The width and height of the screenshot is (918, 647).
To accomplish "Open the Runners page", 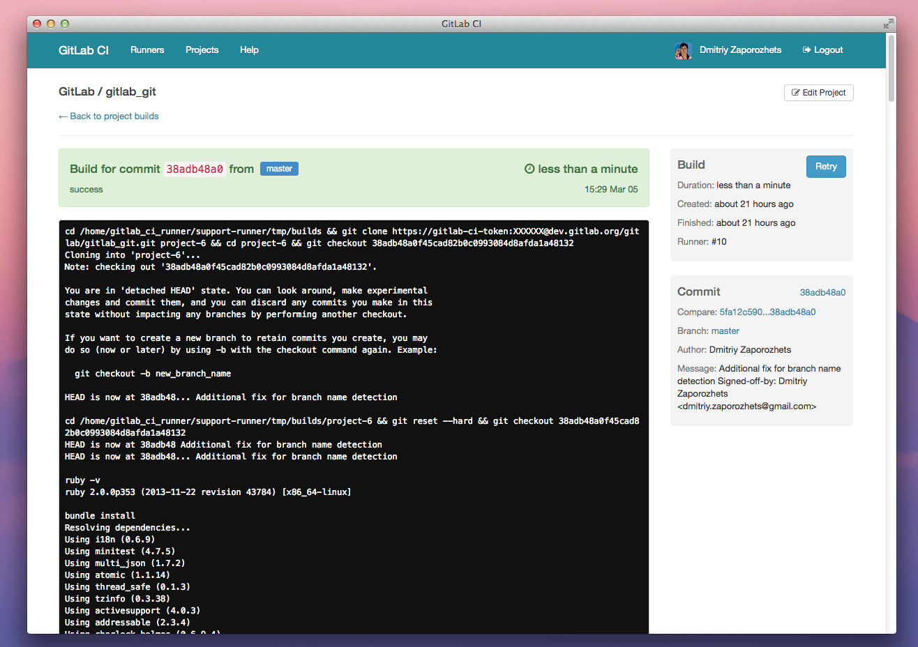I will (x=147, y=50).
